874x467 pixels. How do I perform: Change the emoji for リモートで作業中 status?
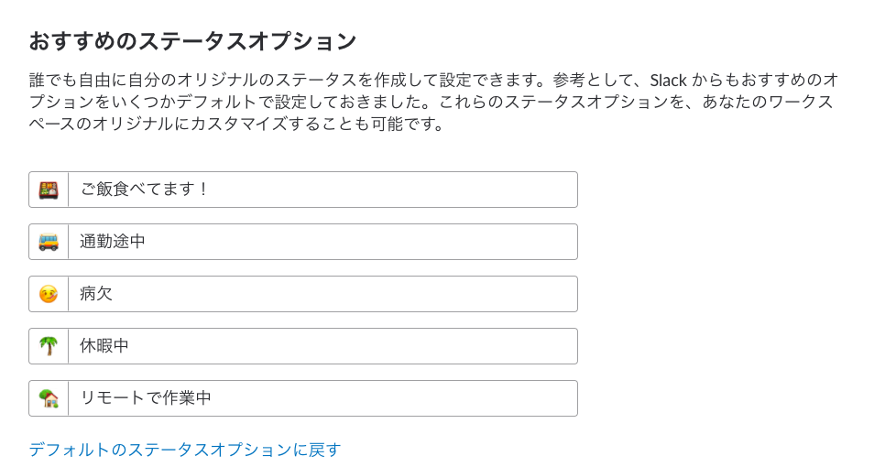49,398
